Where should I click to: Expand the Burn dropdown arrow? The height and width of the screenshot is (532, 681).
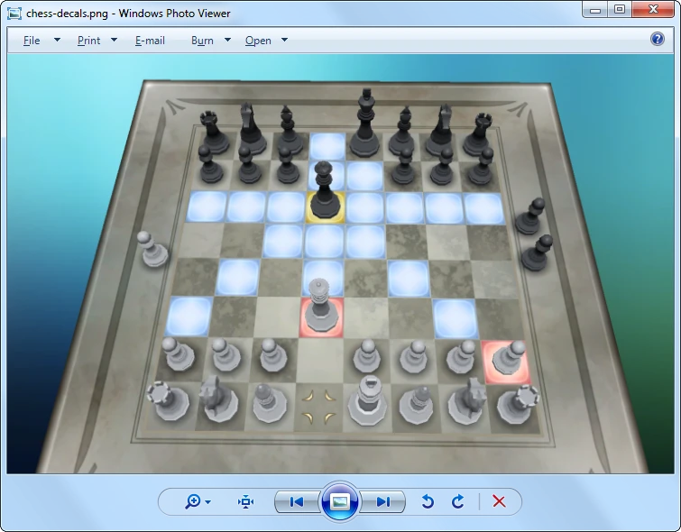(x=227, y=41)
